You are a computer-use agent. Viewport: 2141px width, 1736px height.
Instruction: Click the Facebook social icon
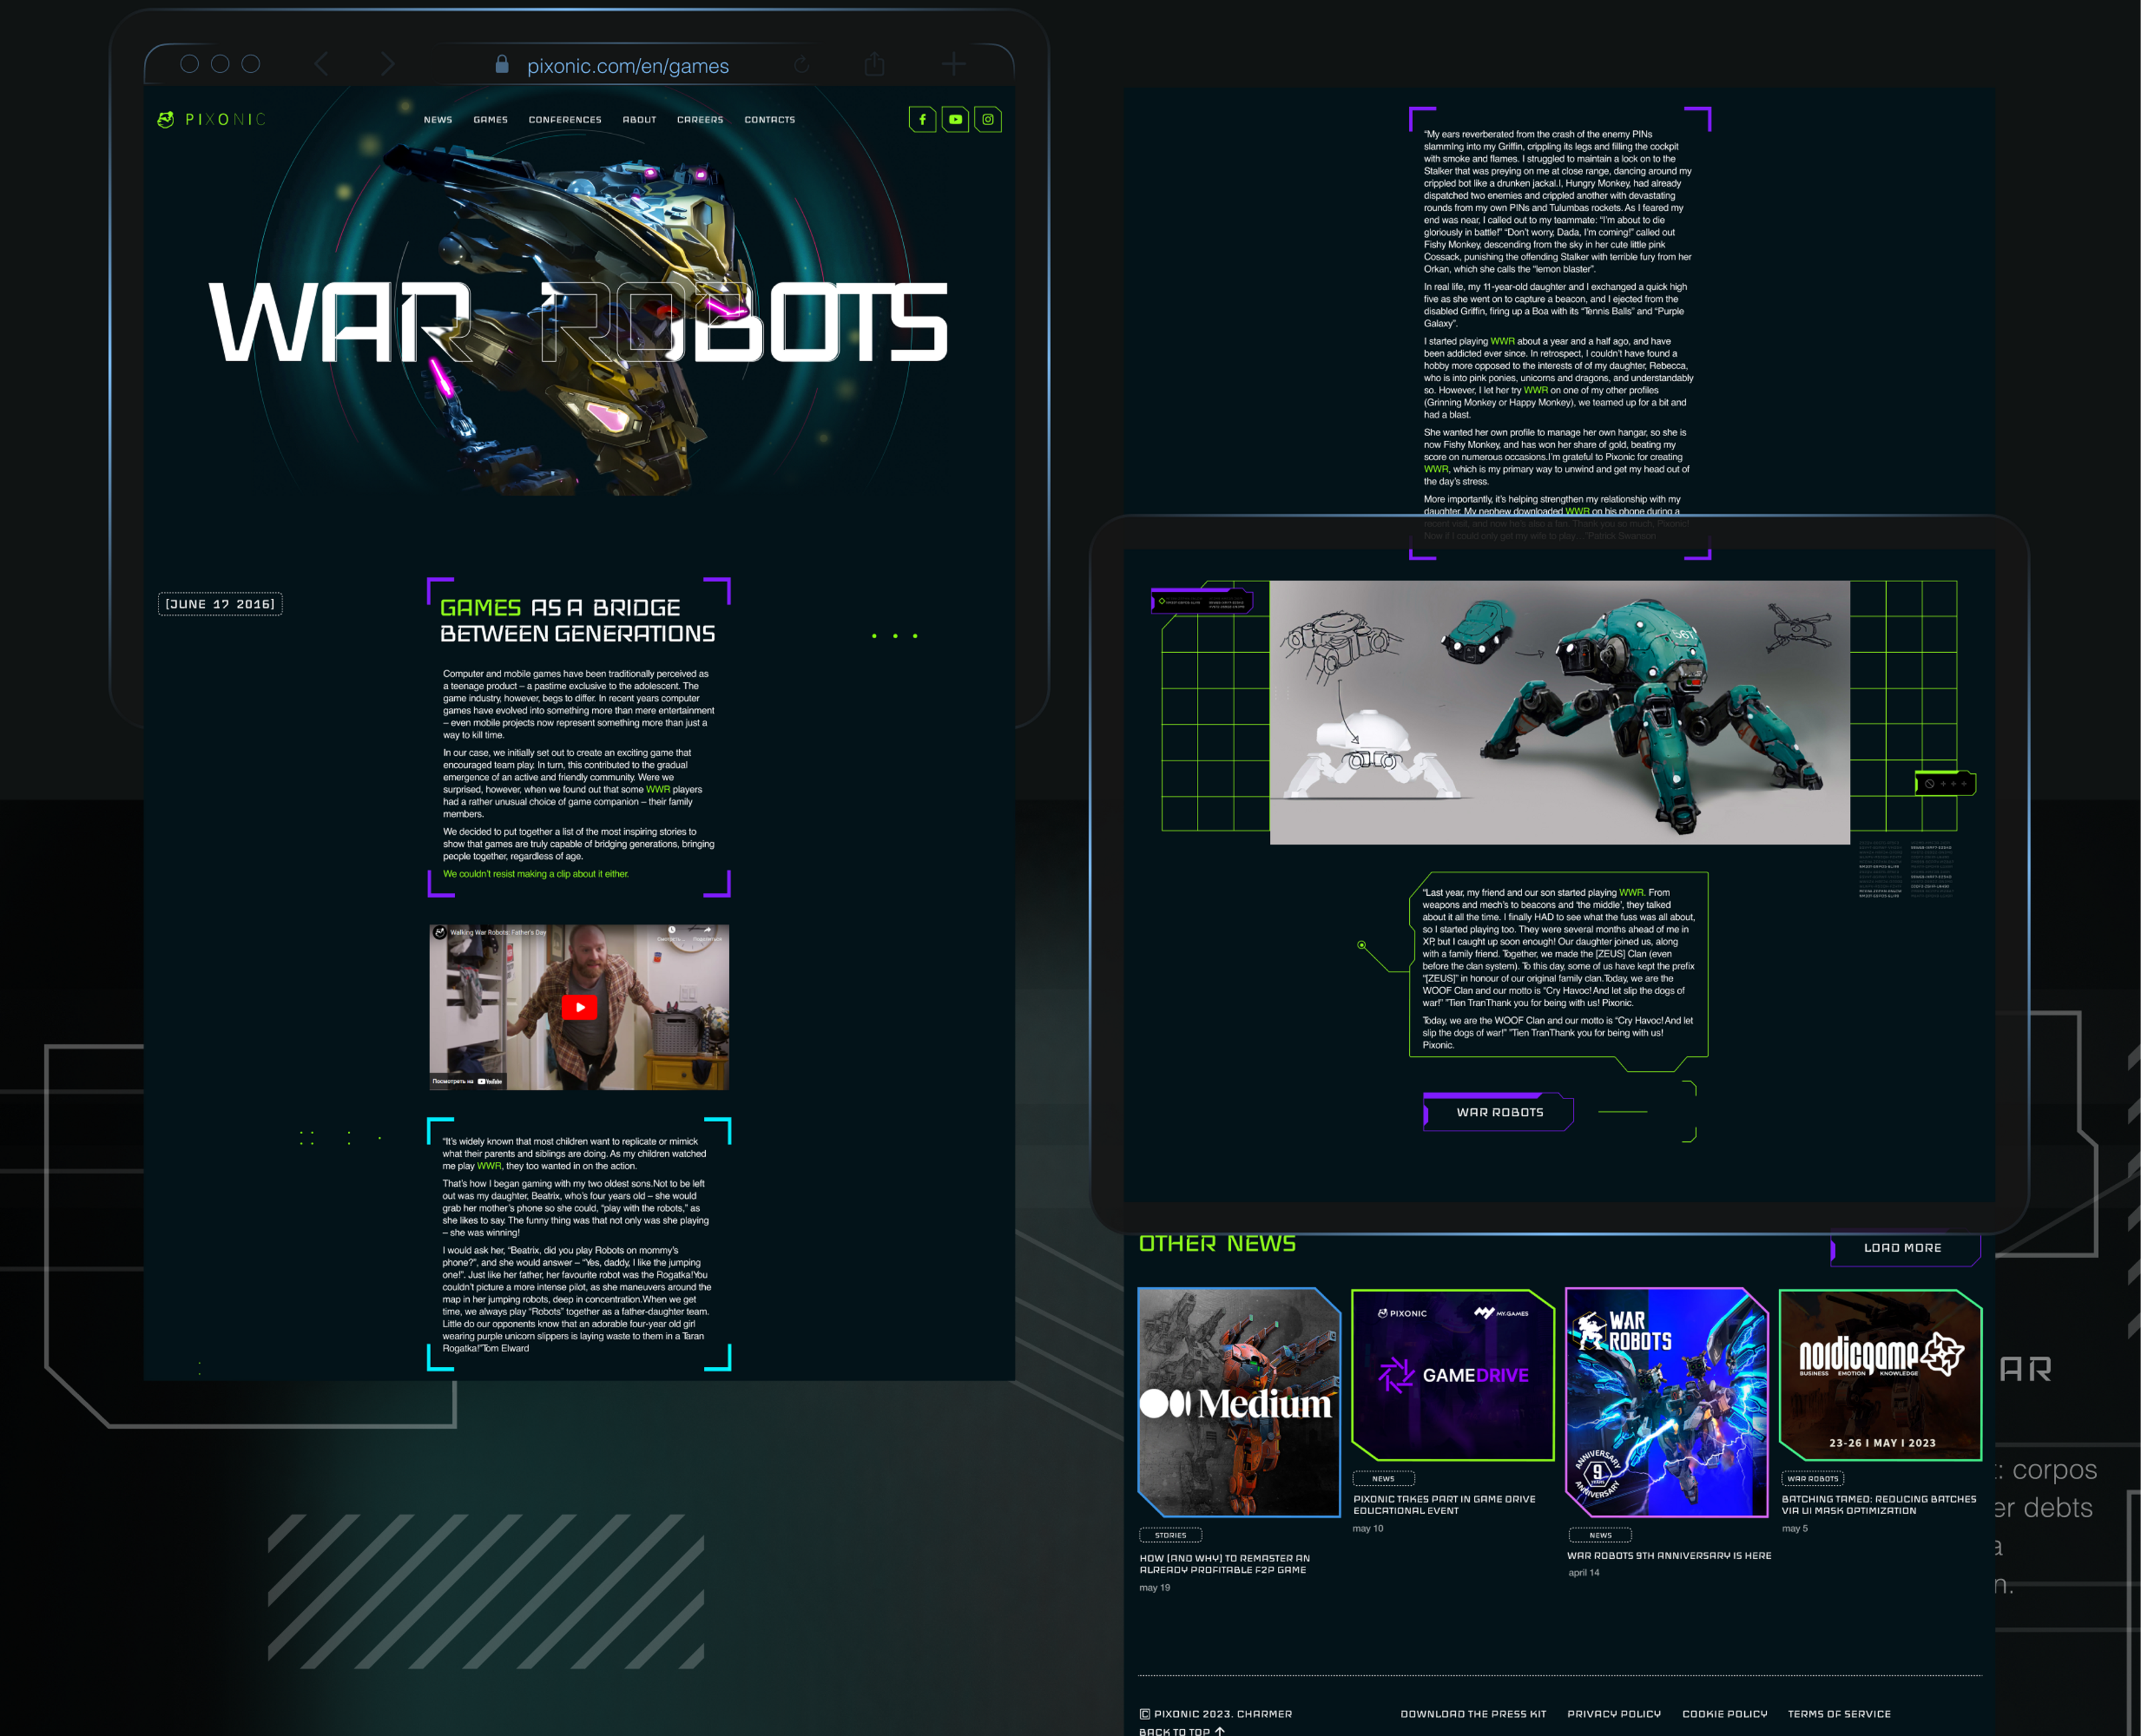[922, 120]
